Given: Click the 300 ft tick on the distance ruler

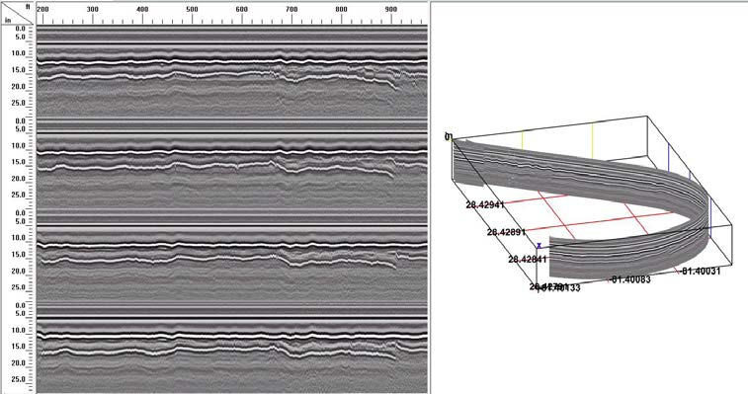Looking at the screenshot, I should [93, 10].
